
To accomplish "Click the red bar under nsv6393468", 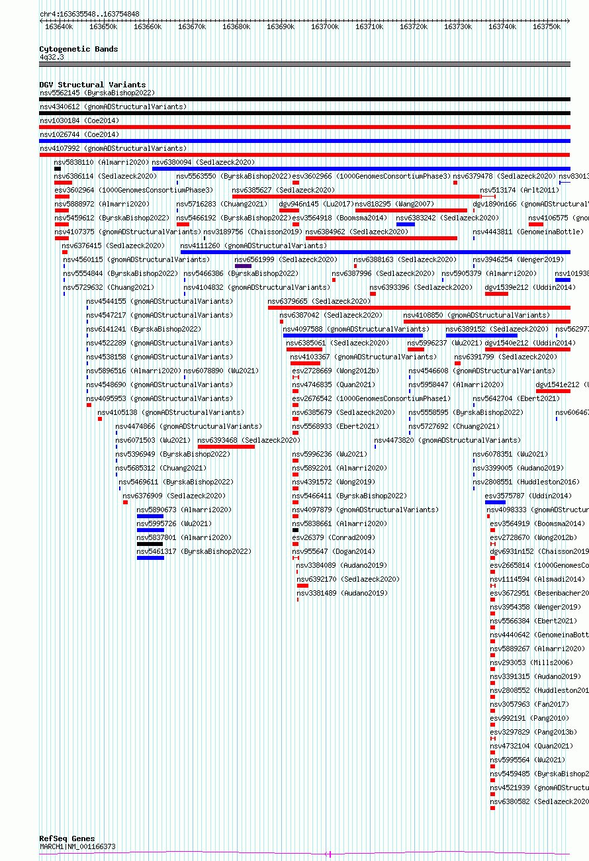I will tap(226, 447).
